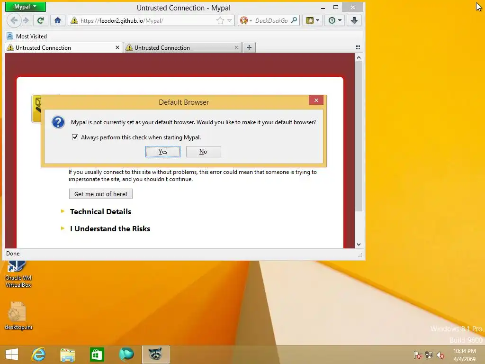Viewport: 485px width, 364px height.
Task: Open the Home page button
Action: coord(57,20)
